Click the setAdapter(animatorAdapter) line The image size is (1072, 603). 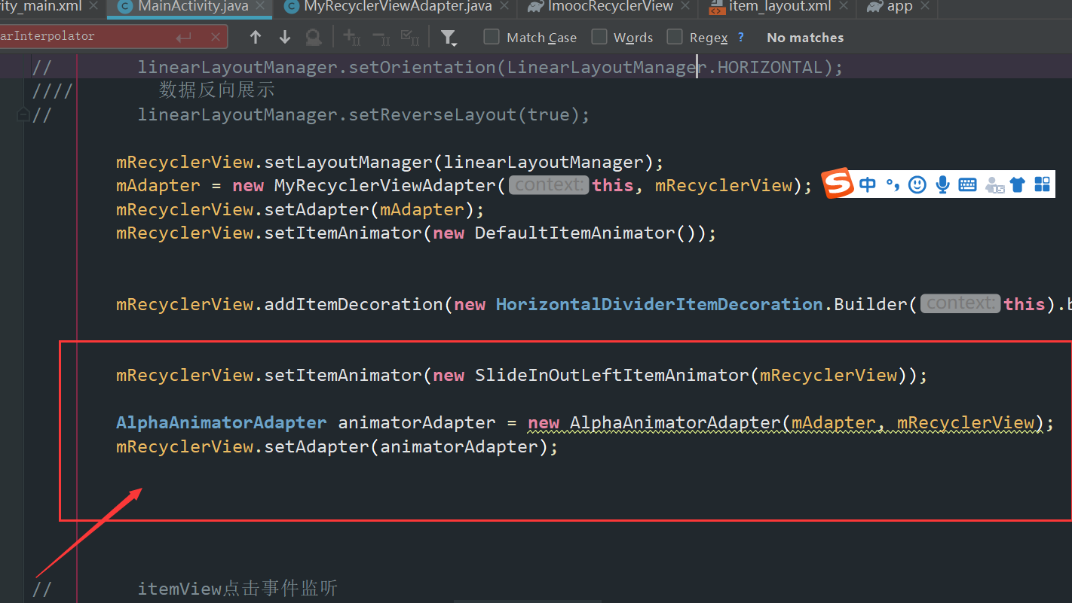click(337, 447)
